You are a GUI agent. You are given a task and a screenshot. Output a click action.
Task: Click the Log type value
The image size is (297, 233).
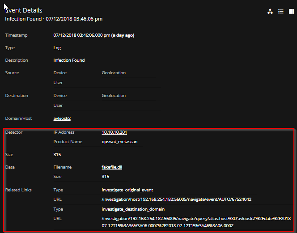(x=57, y=48)
